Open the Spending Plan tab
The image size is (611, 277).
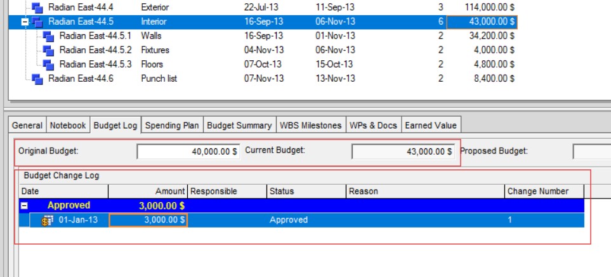(172, 126)
